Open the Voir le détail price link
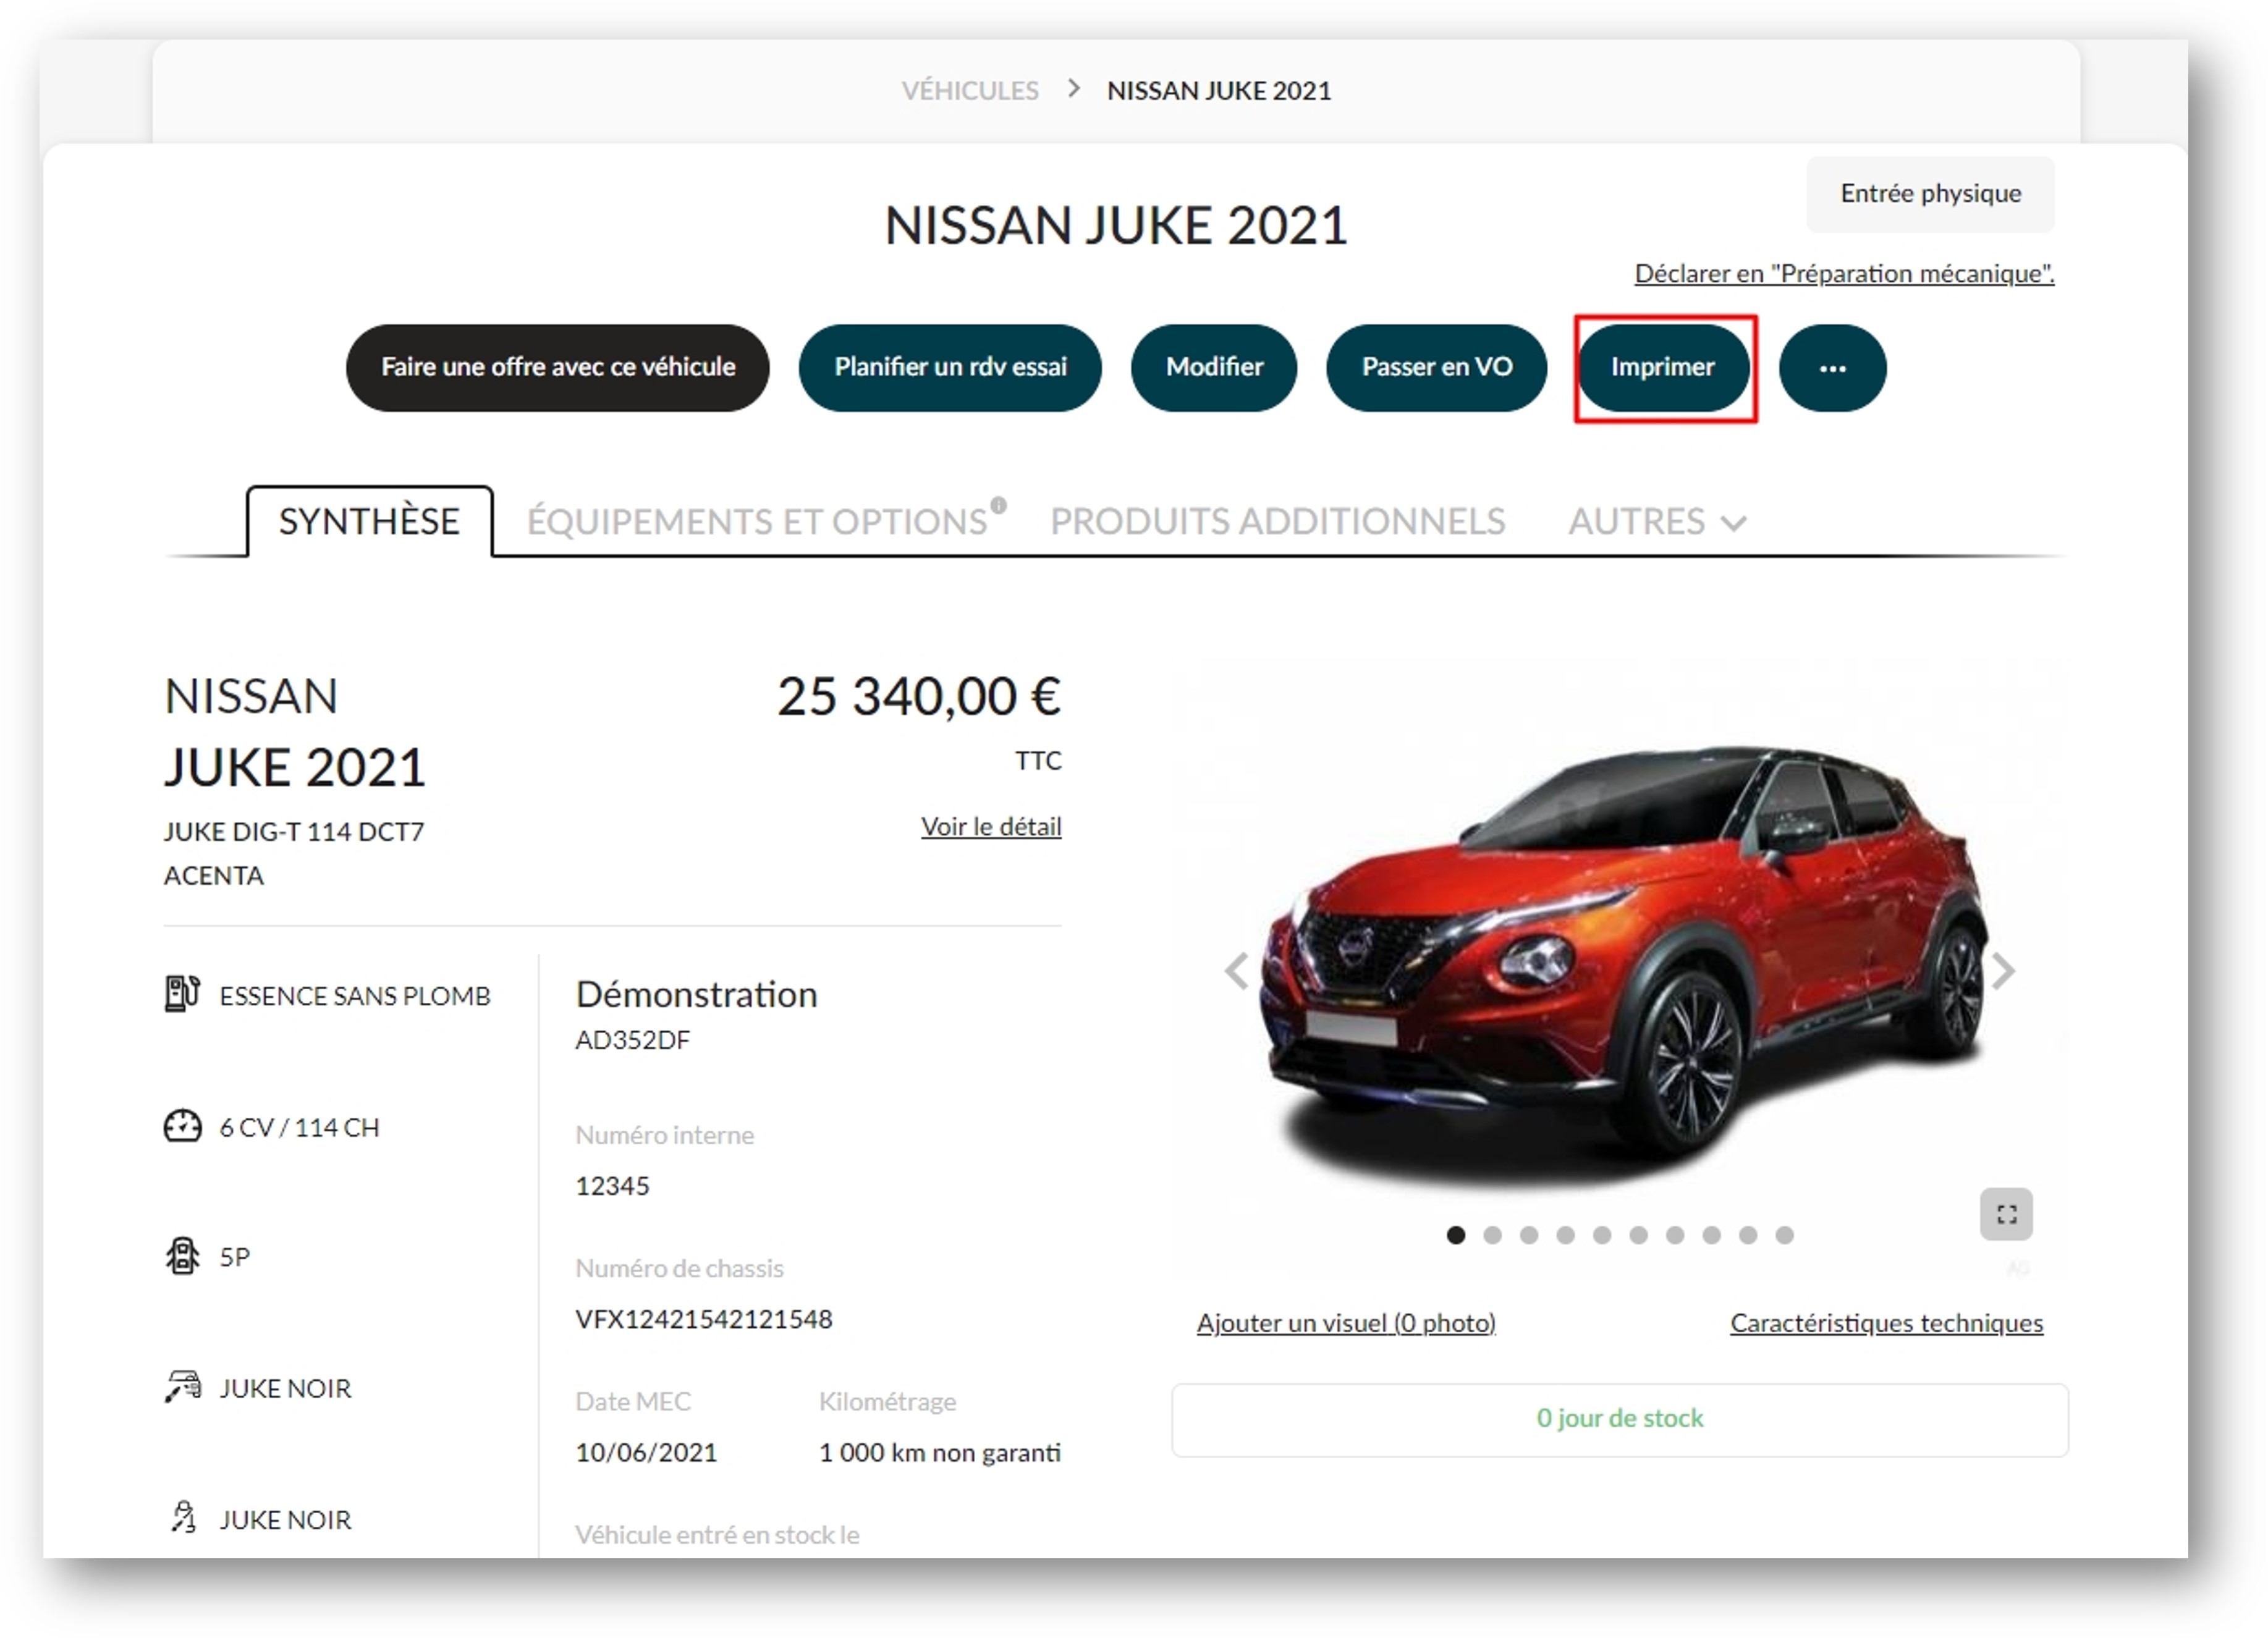This screenshot has height=1638, width=2268. 991,827
